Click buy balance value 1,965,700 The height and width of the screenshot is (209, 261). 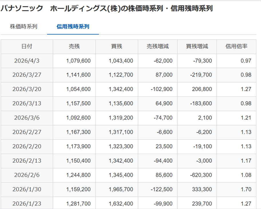121,190
